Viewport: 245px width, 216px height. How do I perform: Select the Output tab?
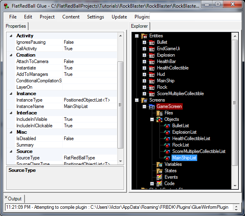point(15,199)
